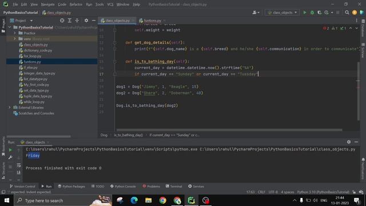Image resolution: width=366 pixels, height=206 pixels.
Task: Open Python Packages tool window
Action: coord(71,186)
